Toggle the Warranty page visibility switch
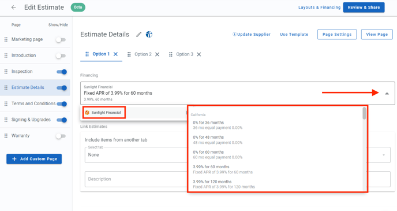Image resolution: width=397 pixels, height=211 pixels. click(61, 136)
